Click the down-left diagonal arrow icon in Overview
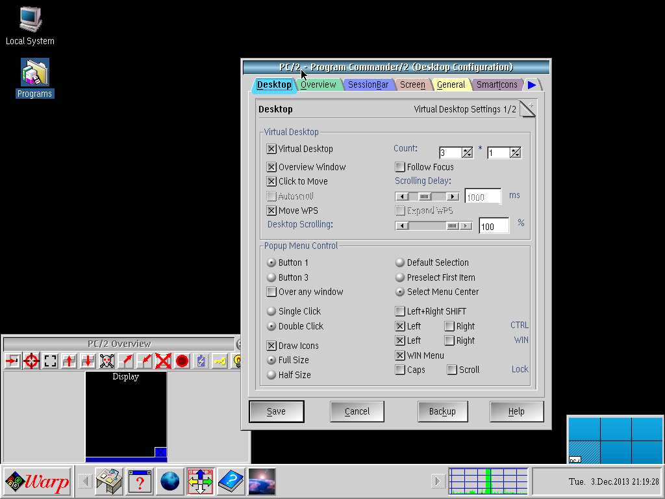665x499 pixels. coord(144,361)
